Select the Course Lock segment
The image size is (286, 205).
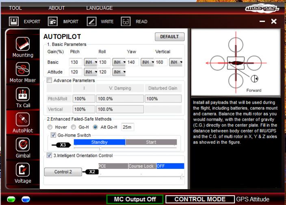[142, 166]
